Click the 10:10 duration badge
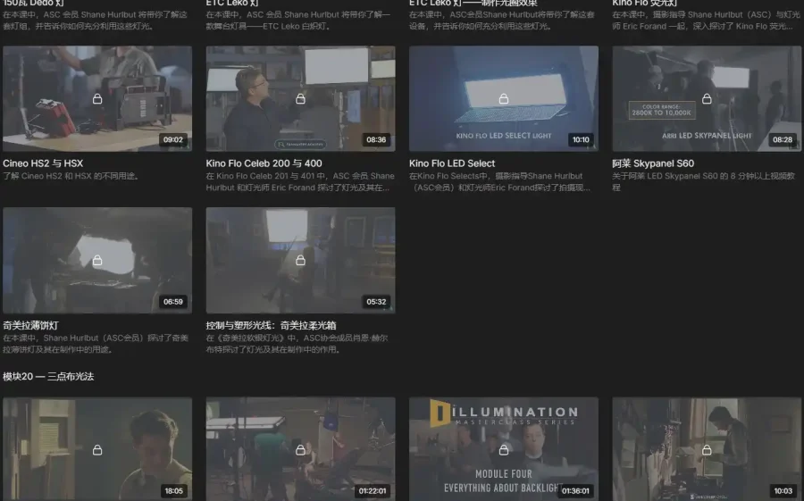This screenshot has width=804, height=501. (x=581, y=139)
